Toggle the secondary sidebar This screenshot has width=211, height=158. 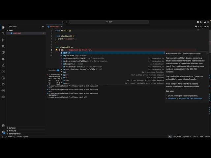[208, 22]
